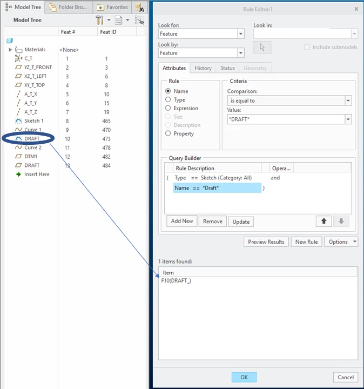Click the Sketch 1 feature icon
The height and width of the screenshot is (389, 364).
18,121
